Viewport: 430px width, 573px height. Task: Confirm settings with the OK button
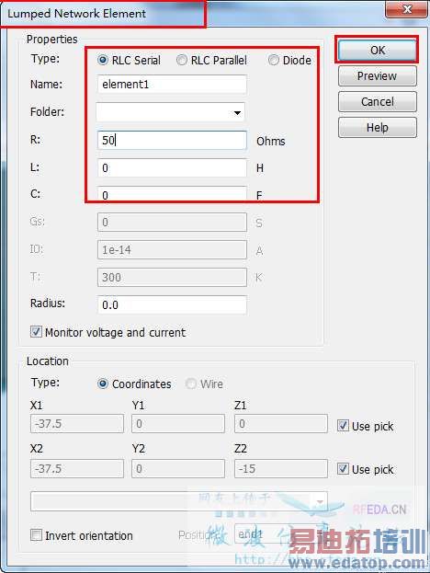(x=377, y=50)
